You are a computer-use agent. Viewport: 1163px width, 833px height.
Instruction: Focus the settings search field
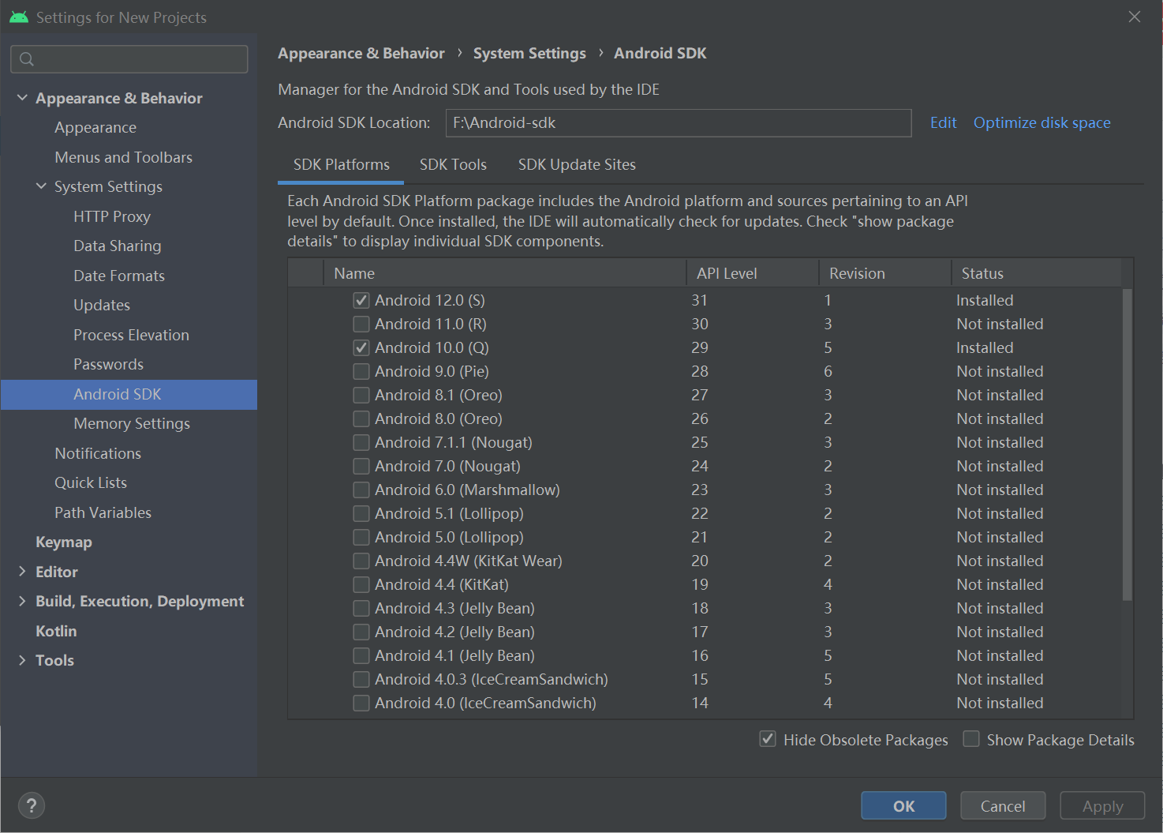tap(129, 59)
